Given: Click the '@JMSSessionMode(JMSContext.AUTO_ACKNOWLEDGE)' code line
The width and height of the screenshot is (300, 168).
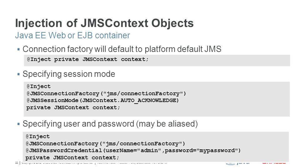Looking at the screenshot, I should point(103,100).
